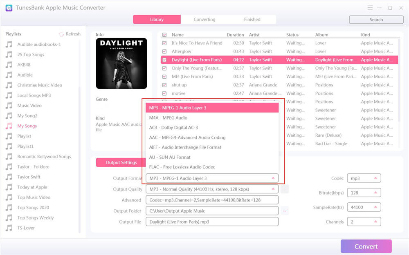Screen dimensions: 409x255
Task: Choose M4A - MPEG Audio format
Action: click(x=212, y=118)
